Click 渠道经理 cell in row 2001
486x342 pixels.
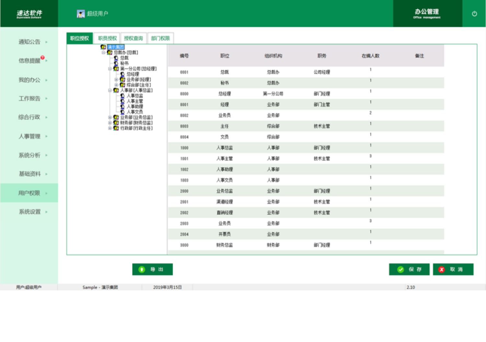[x=225, y=202]
